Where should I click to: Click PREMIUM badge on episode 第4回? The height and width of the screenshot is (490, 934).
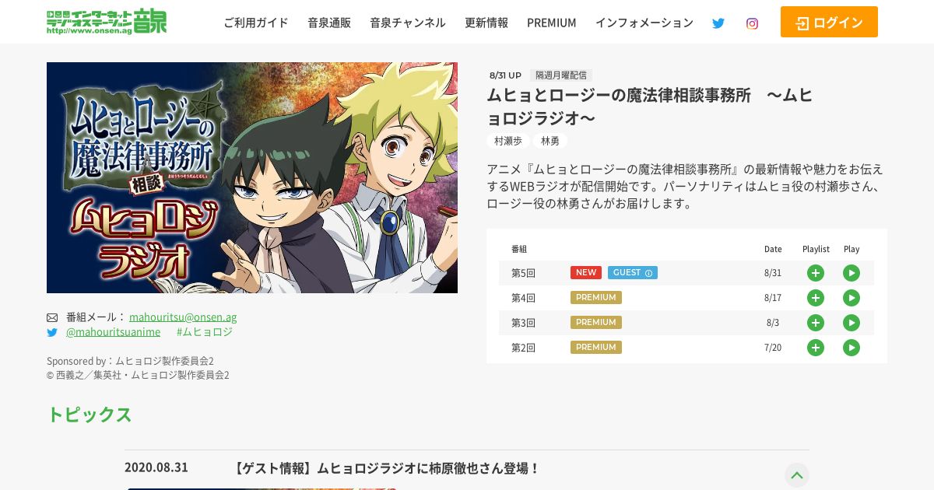tap(596, 298)
